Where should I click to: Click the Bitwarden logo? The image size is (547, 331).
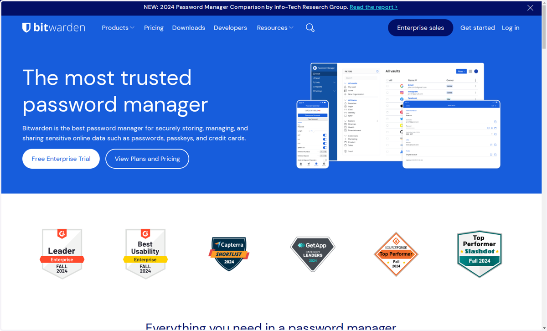(x=54, y=28)
